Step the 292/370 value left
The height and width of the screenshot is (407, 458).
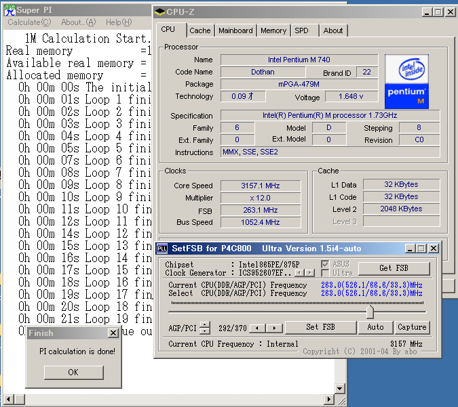coord(257,328)
